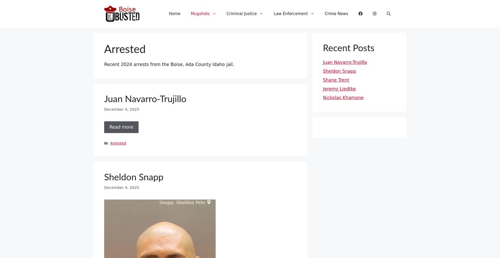Open recent post Sheldon Snapp in sidebar
500x258 pixels.
340,71
